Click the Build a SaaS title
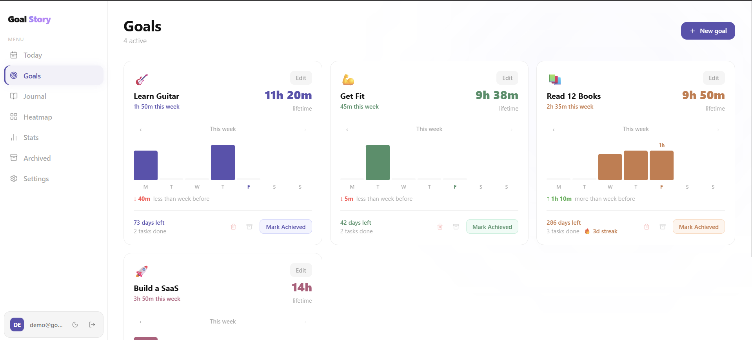The image size is (752, 340). [156, 288]
